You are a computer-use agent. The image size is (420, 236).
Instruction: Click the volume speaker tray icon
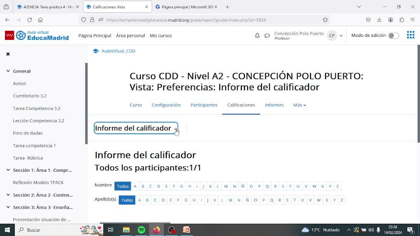pos(371,230)
